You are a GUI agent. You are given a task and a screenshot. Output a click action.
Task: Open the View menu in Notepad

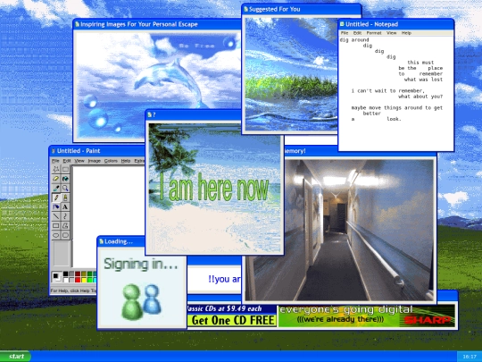(391, 33)
